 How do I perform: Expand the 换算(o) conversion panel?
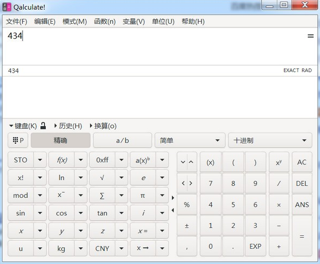pyautogui.click(x=103, y=126)
